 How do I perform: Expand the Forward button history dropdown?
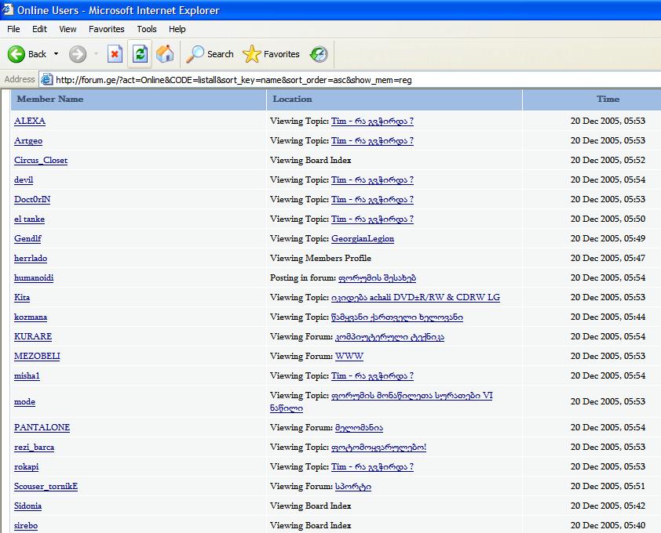coord(96,54)
